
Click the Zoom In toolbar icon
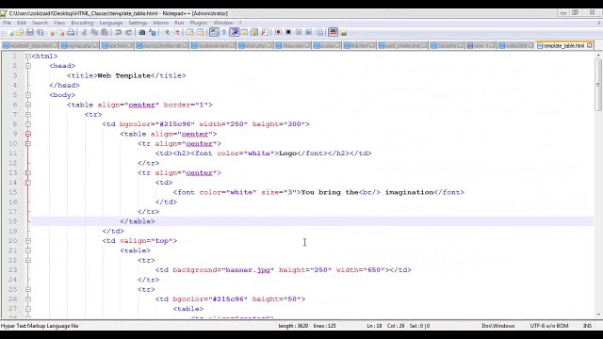[x=167, y=33]
